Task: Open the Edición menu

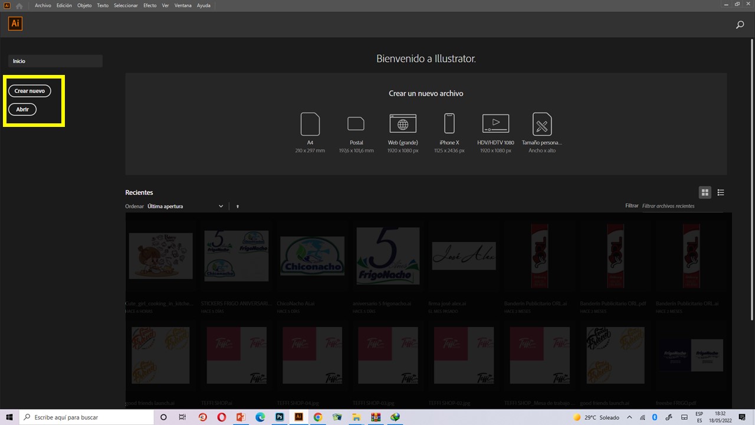Action: (x=64, y=5)
